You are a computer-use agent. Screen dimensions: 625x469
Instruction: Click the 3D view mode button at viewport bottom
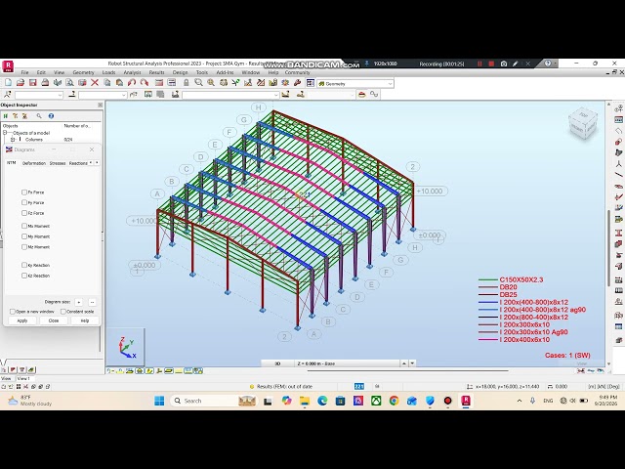pos(277,363)
